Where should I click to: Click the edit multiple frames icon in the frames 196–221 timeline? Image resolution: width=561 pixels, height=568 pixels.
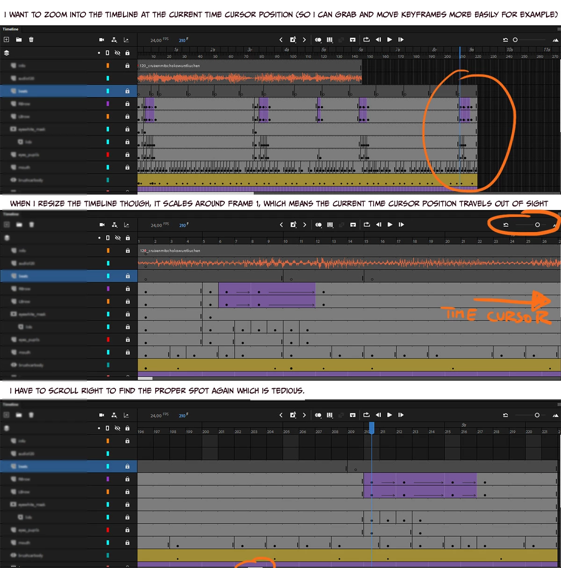tap(330, 415)
